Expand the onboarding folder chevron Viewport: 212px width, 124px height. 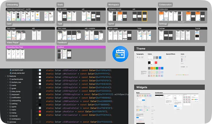pos(8,101)
